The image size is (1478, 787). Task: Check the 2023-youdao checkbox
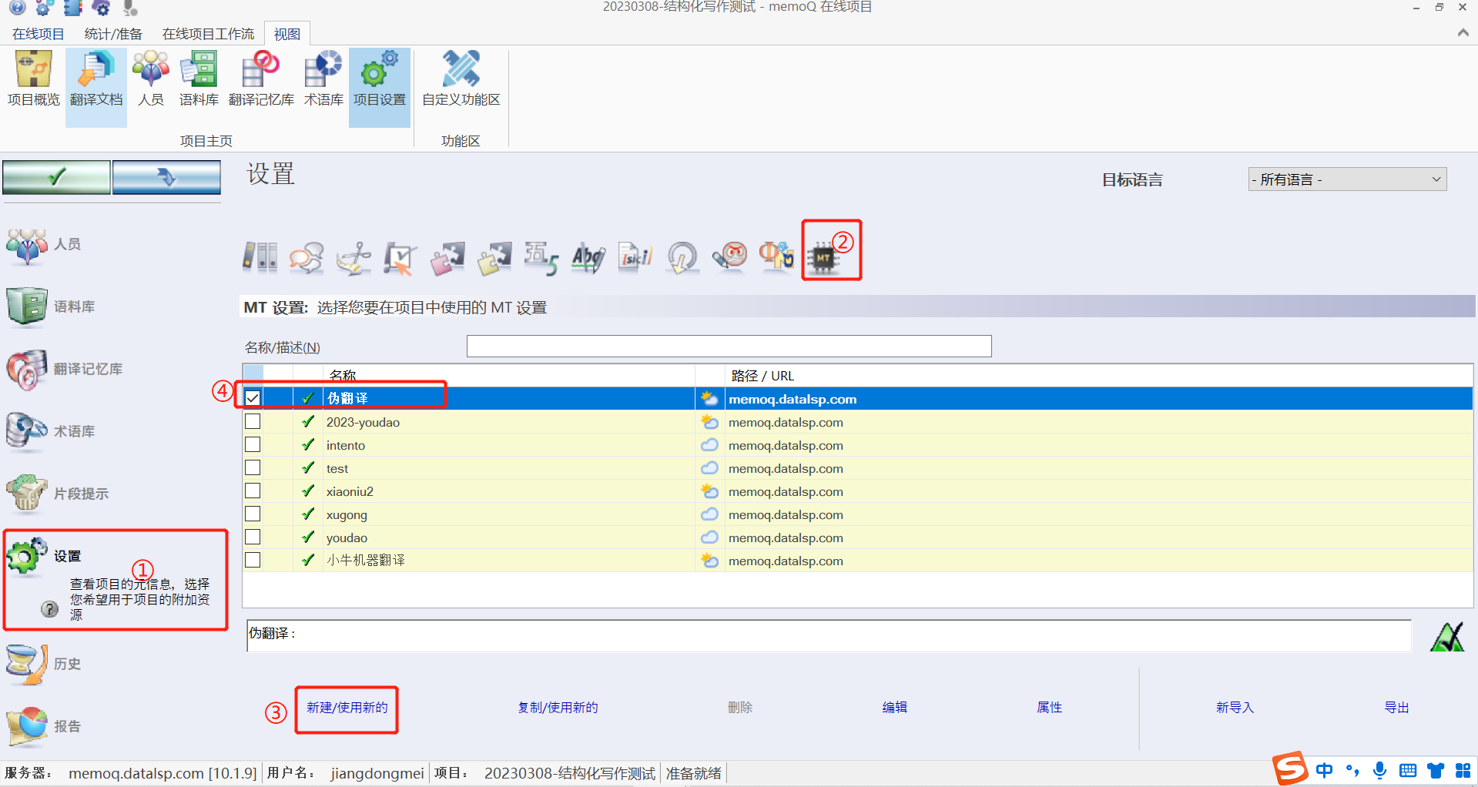[253, 422]
